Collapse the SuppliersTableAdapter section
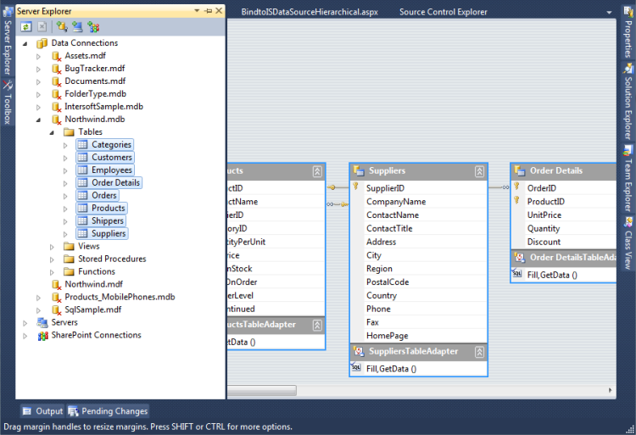Screen dimensions: 636x435 pyautogui.click(x=478, y=351)
